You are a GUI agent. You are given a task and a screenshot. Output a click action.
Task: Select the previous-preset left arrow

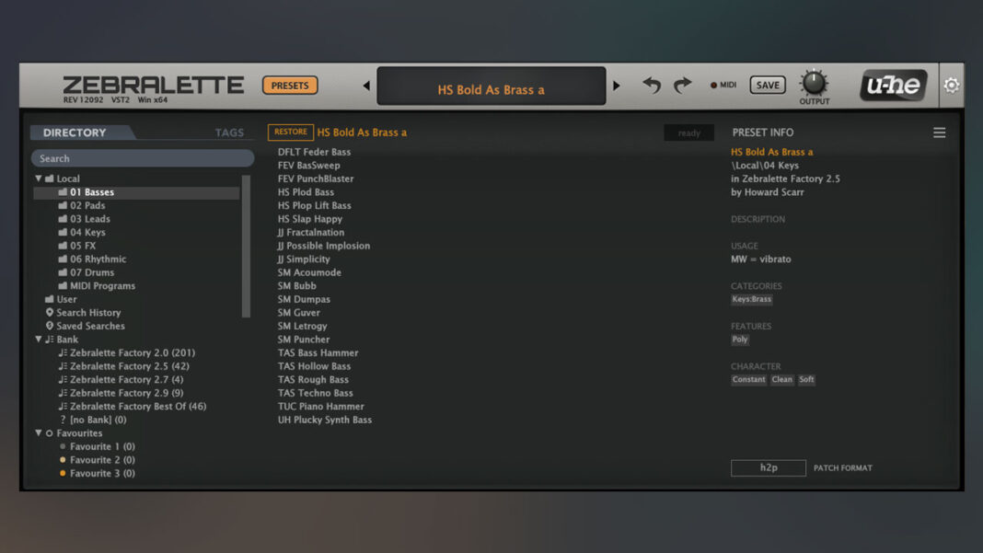[365, 85]
